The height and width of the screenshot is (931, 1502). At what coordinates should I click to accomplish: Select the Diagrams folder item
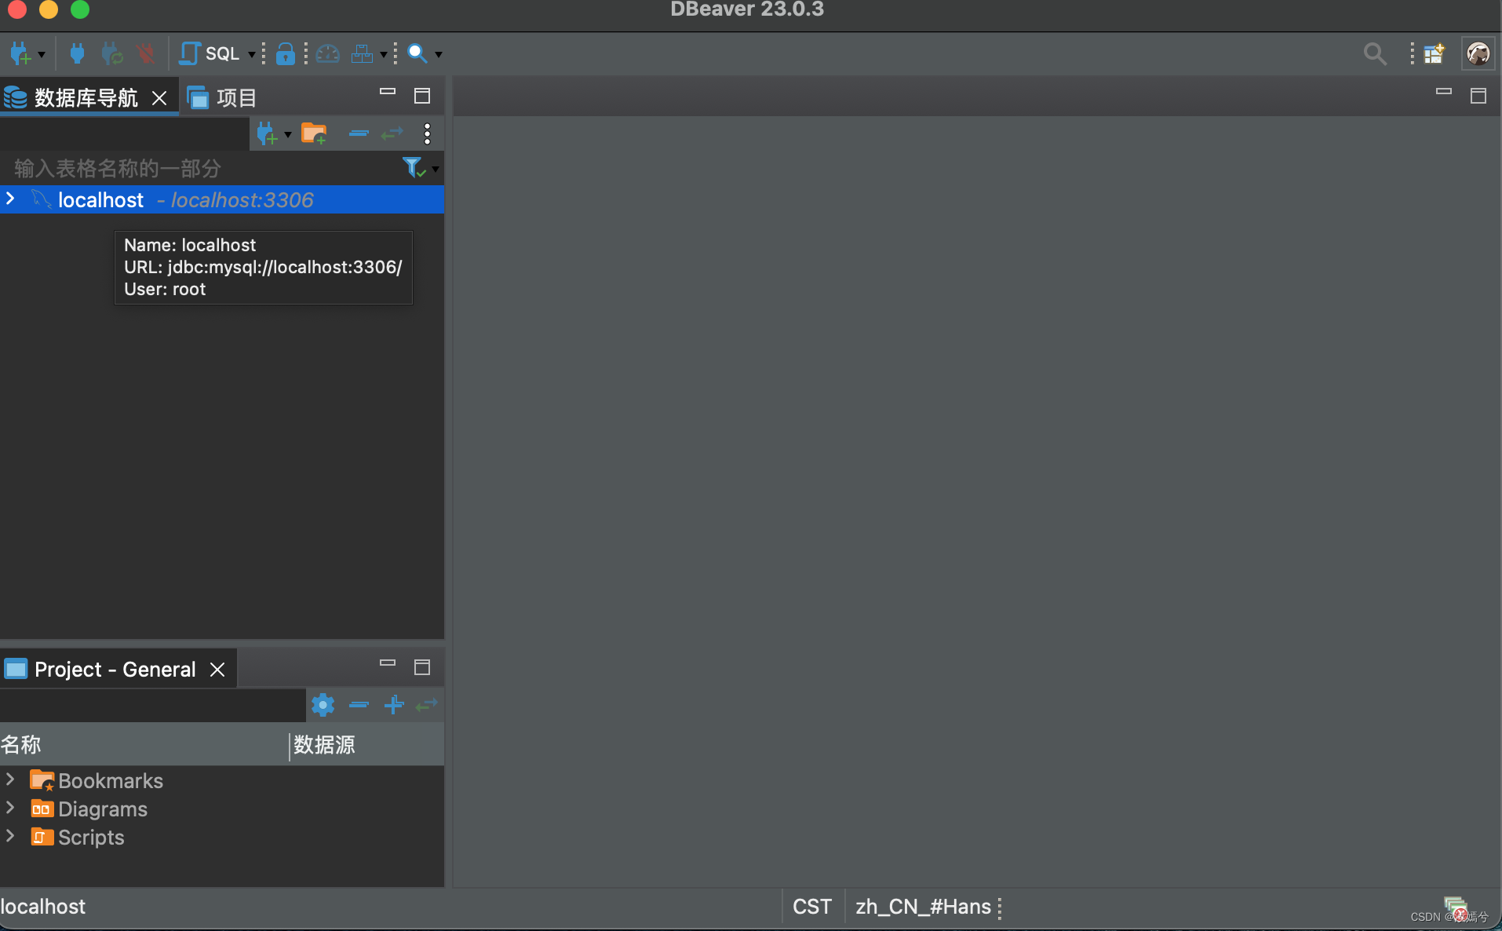pos(89,809)
